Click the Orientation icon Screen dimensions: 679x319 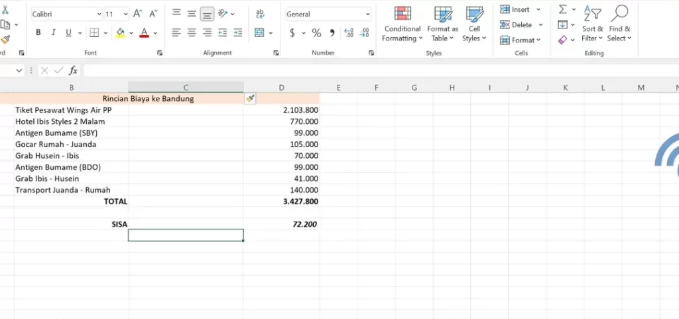pos(223,13)
